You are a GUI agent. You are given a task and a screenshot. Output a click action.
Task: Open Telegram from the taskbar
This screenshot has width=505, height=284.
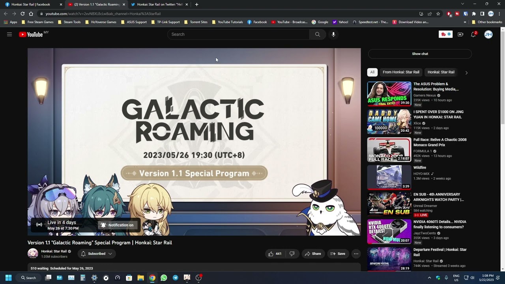click(x=176, y=278)
